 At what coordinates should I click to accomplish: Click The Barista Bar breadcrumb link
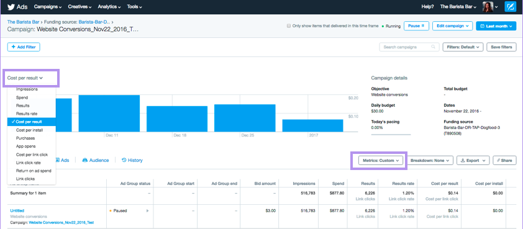pyautogui.click(x=24, y=22)
